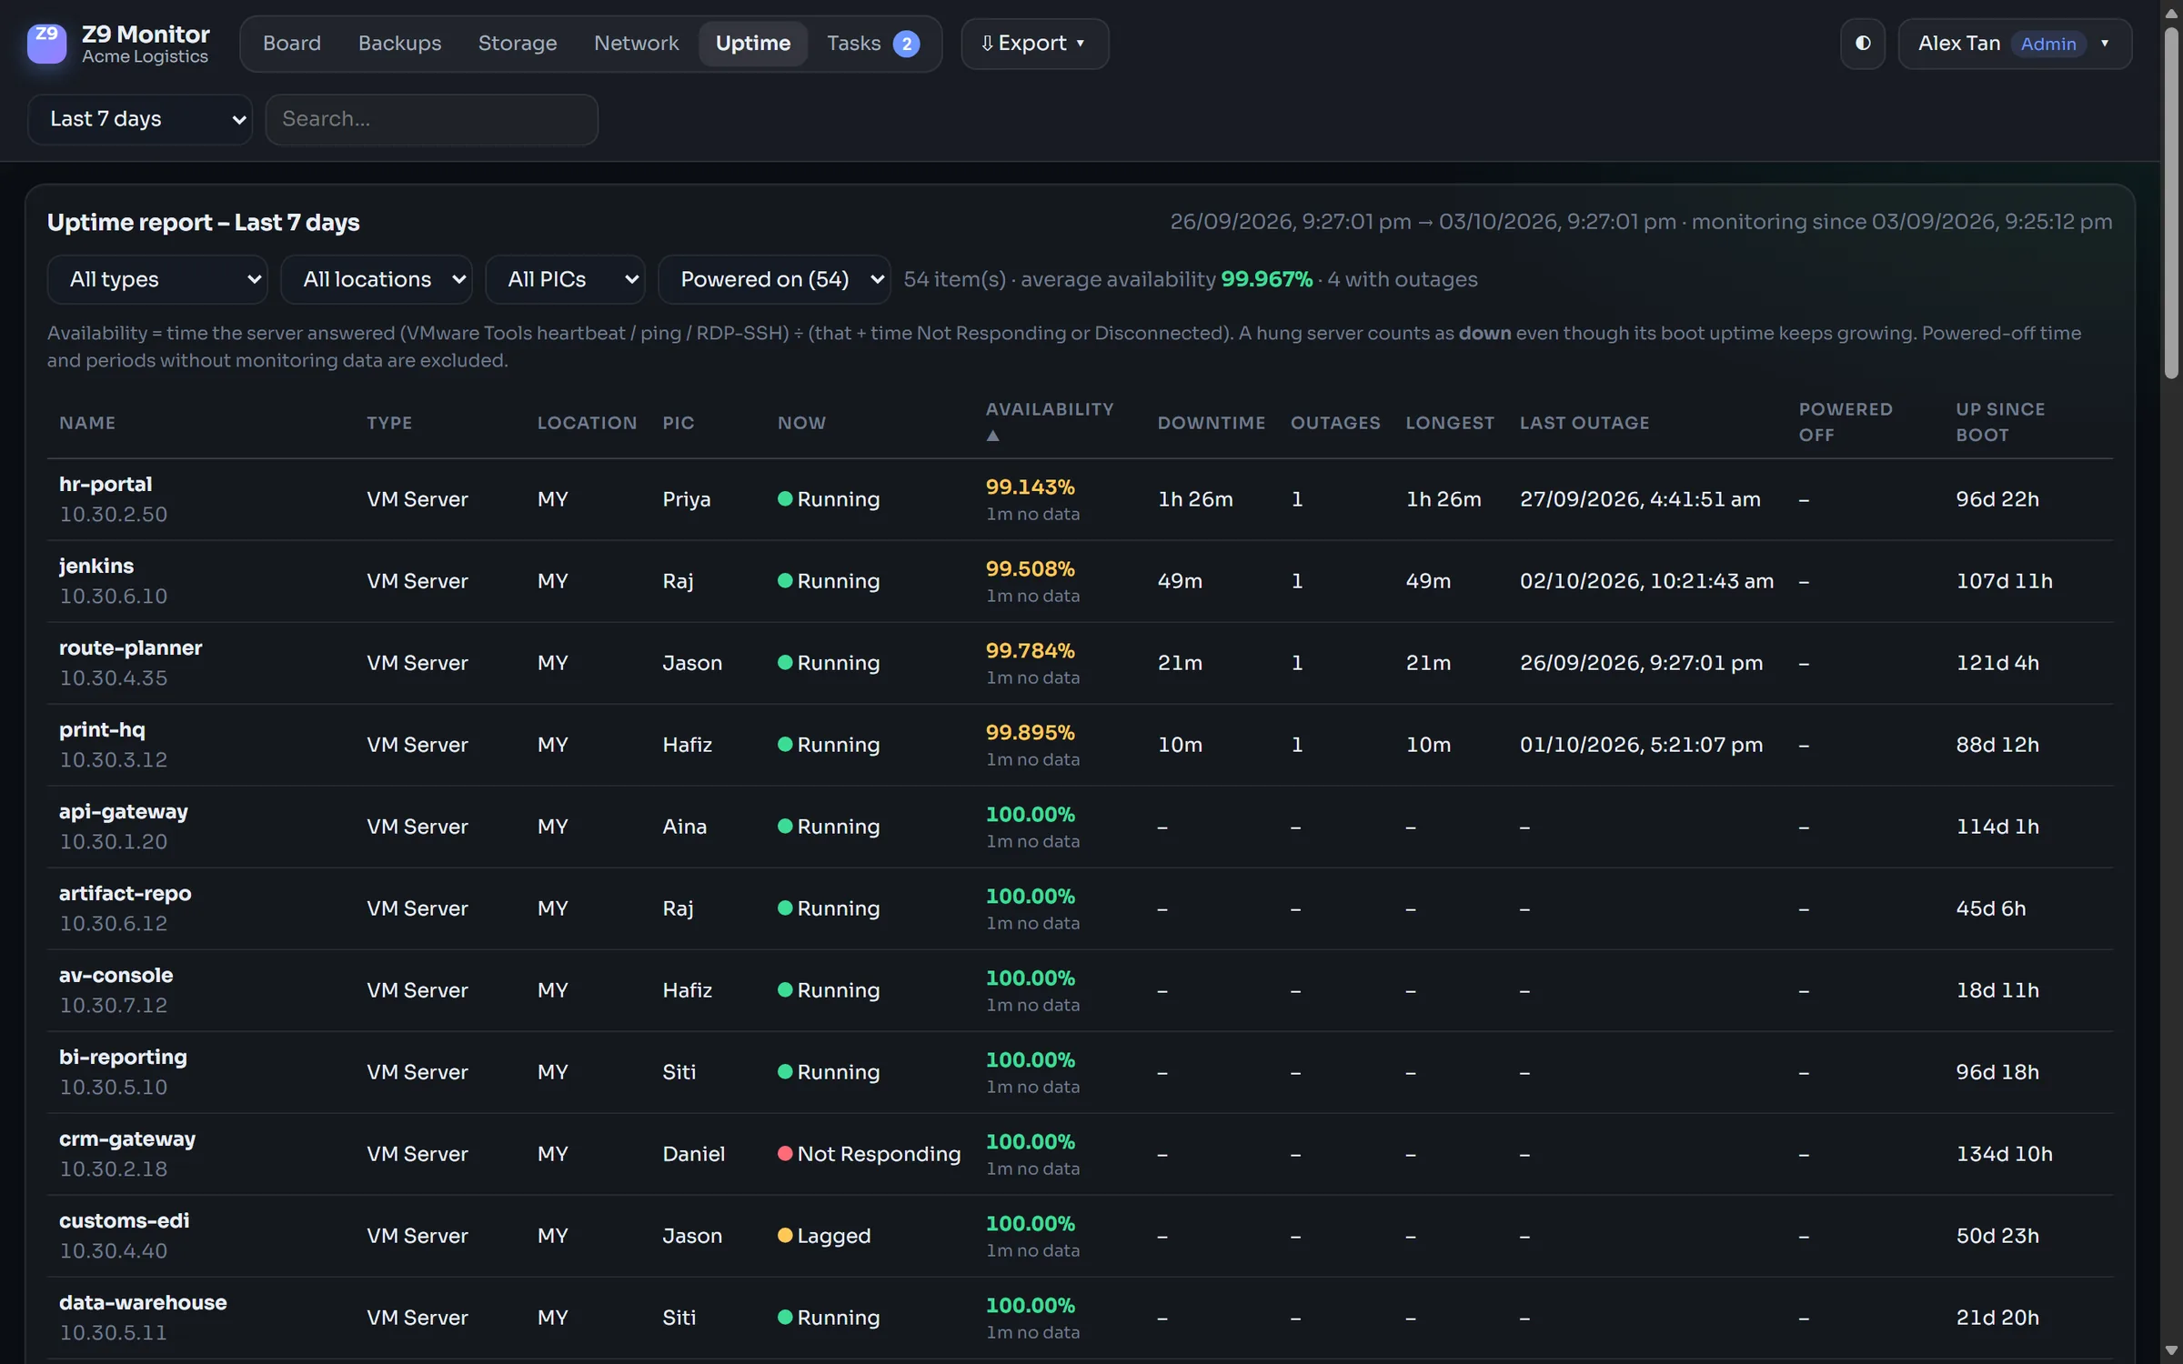Click the Z9 Monitor logo icon
Image resolution: width=2183 pixels, height=1364 pixels.
click(x=46, y=44)
